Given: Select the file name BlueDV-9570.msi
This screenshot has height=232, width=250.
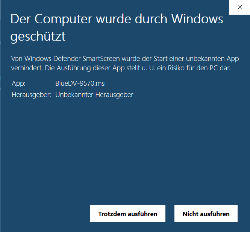Looking at the screenshot, I should coord(80,83).
